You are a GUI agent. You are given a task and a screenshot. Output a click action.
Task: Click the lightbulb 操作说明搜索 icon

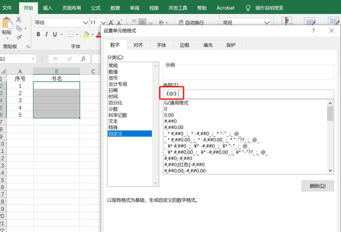(248, 8)
